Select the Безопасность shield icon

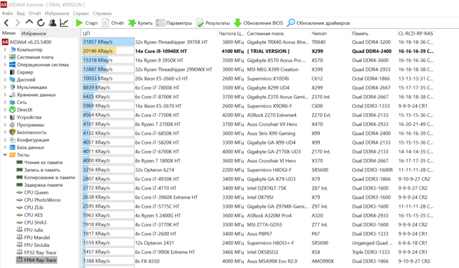tap(12, 132)
